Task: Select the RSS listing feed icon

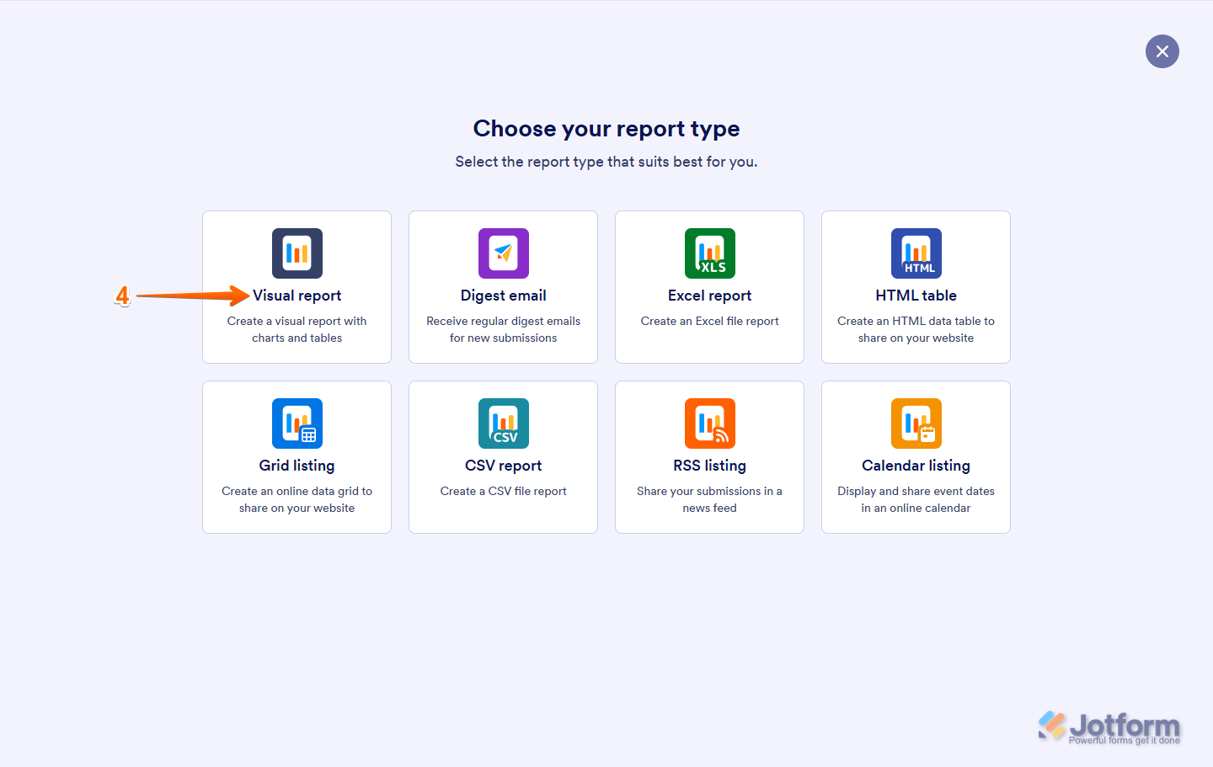Action: coord(709,423)
